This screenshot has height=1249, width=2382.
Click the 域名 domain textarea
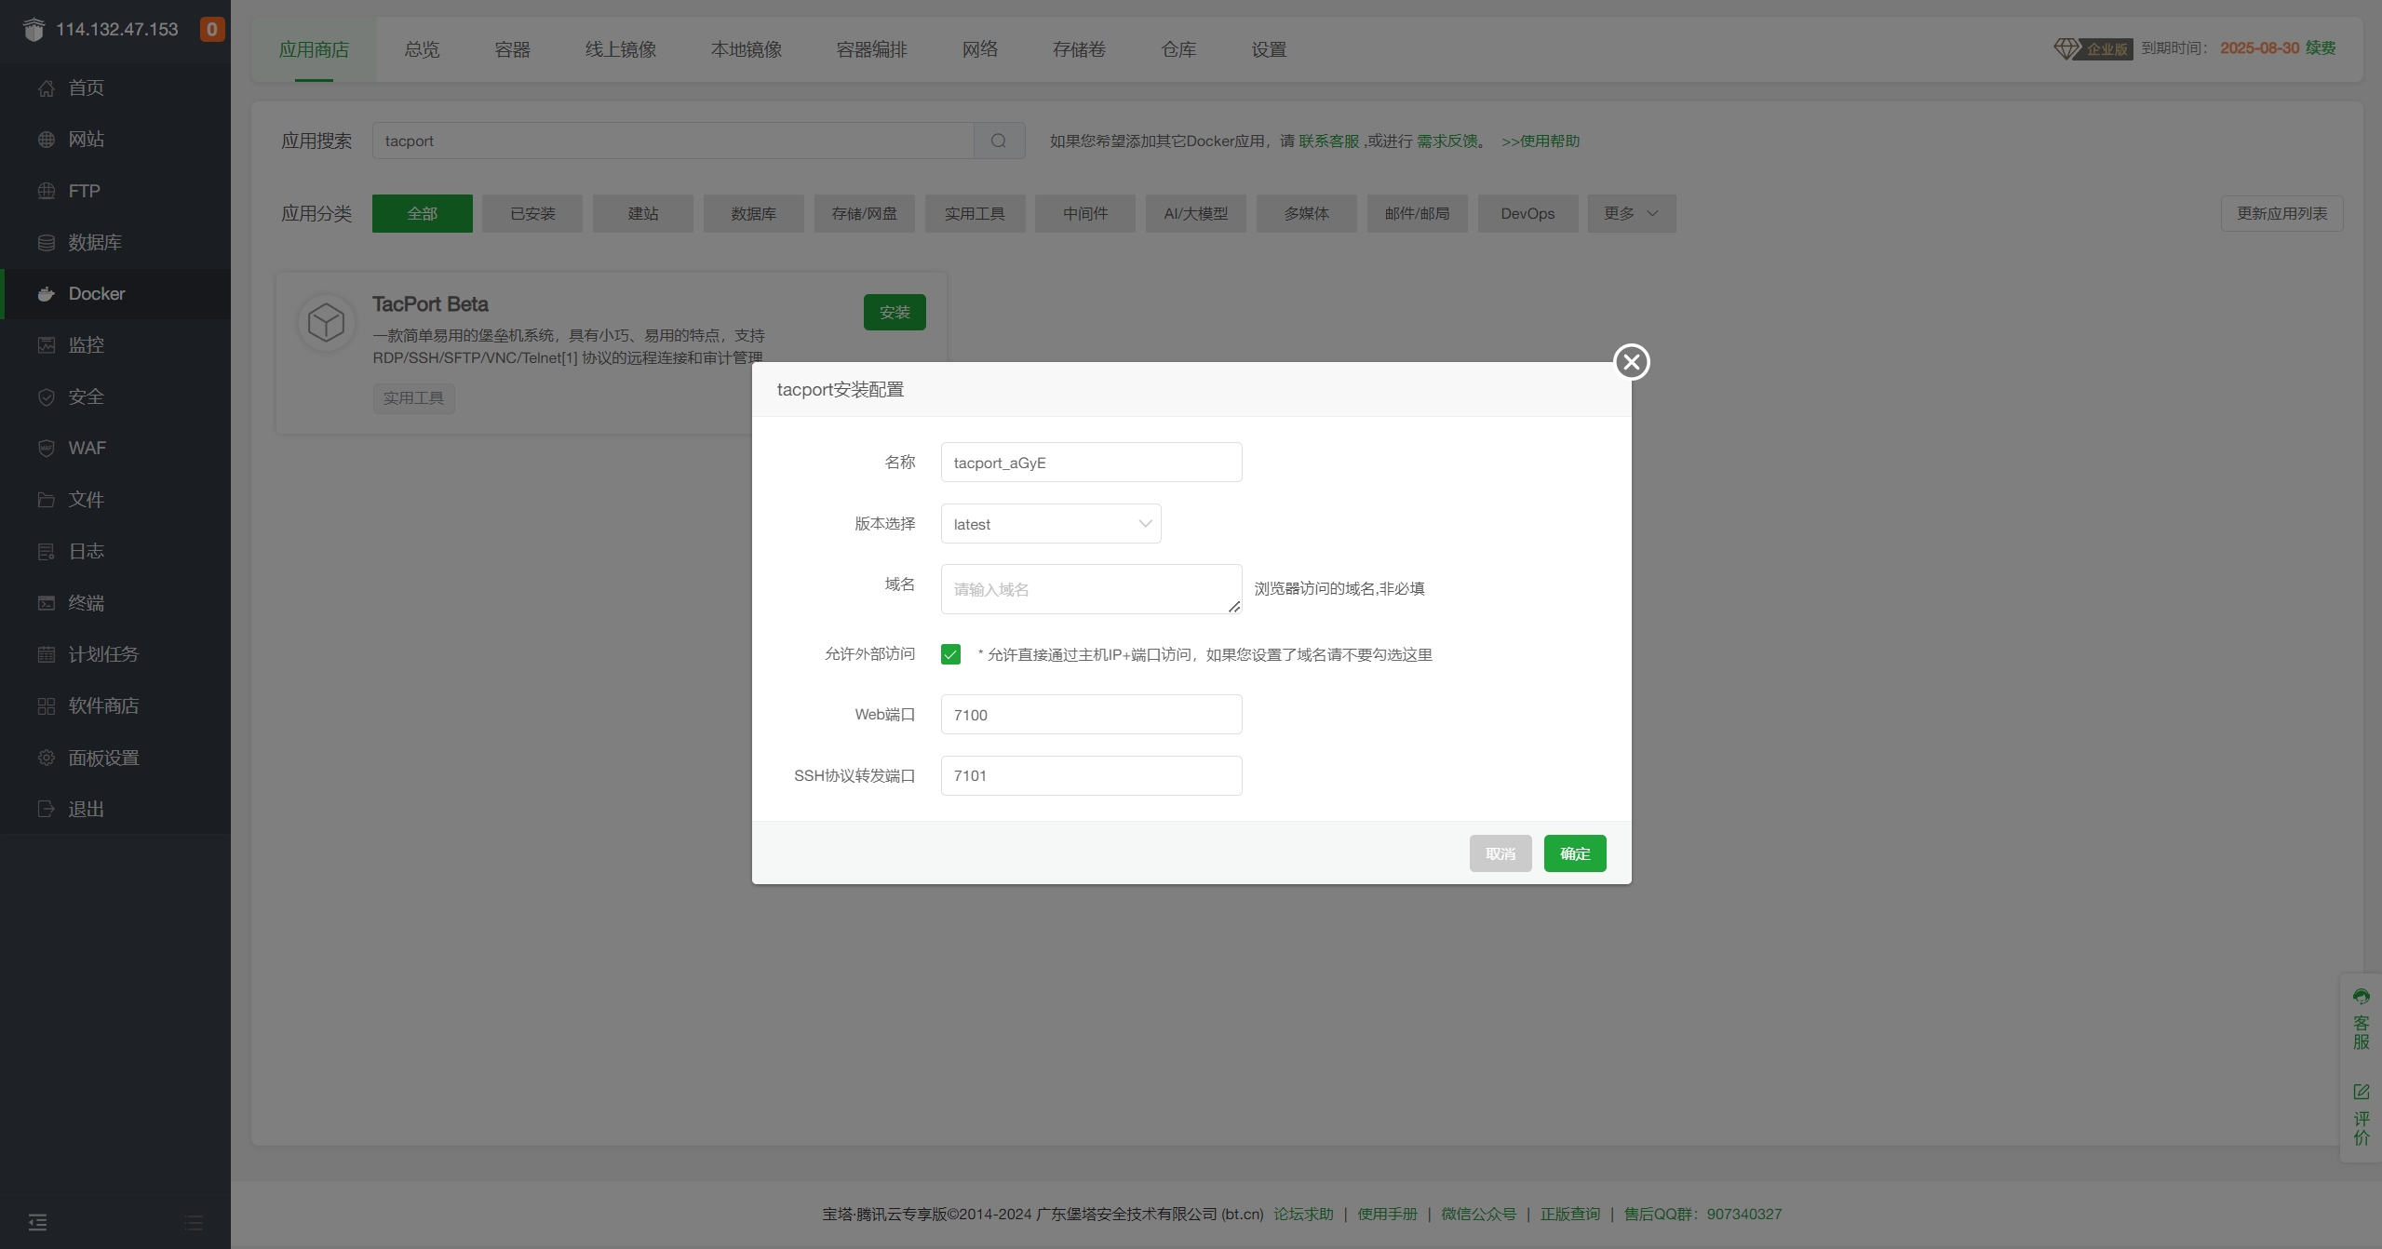tap(1091, 589)
